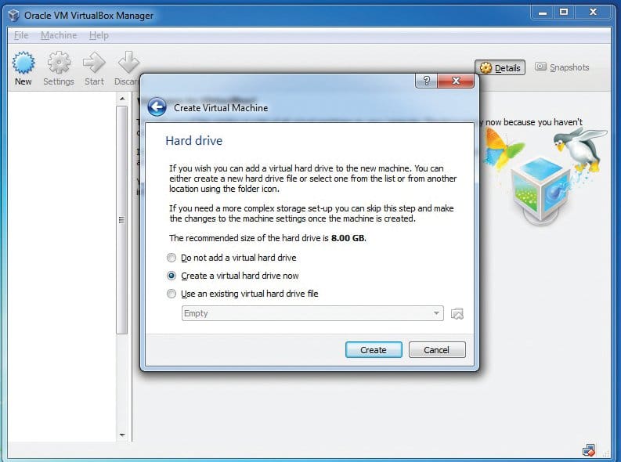This screenshot has height=462, width=621.
Task: Switch to the Snapshots view
Action: point(562,67)
